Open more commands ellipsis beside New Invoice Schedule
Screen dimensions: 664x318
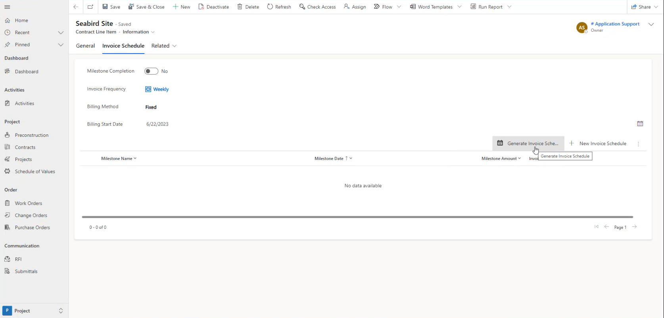coord(638,144)
